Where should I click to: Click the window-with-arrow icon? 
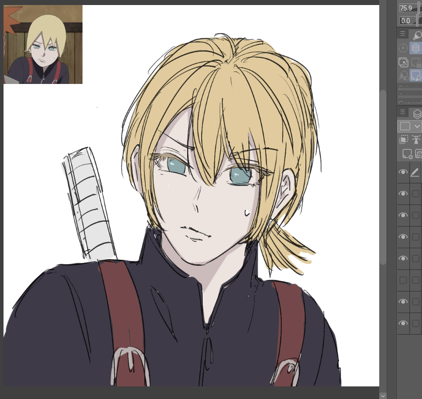coord(403,62)
